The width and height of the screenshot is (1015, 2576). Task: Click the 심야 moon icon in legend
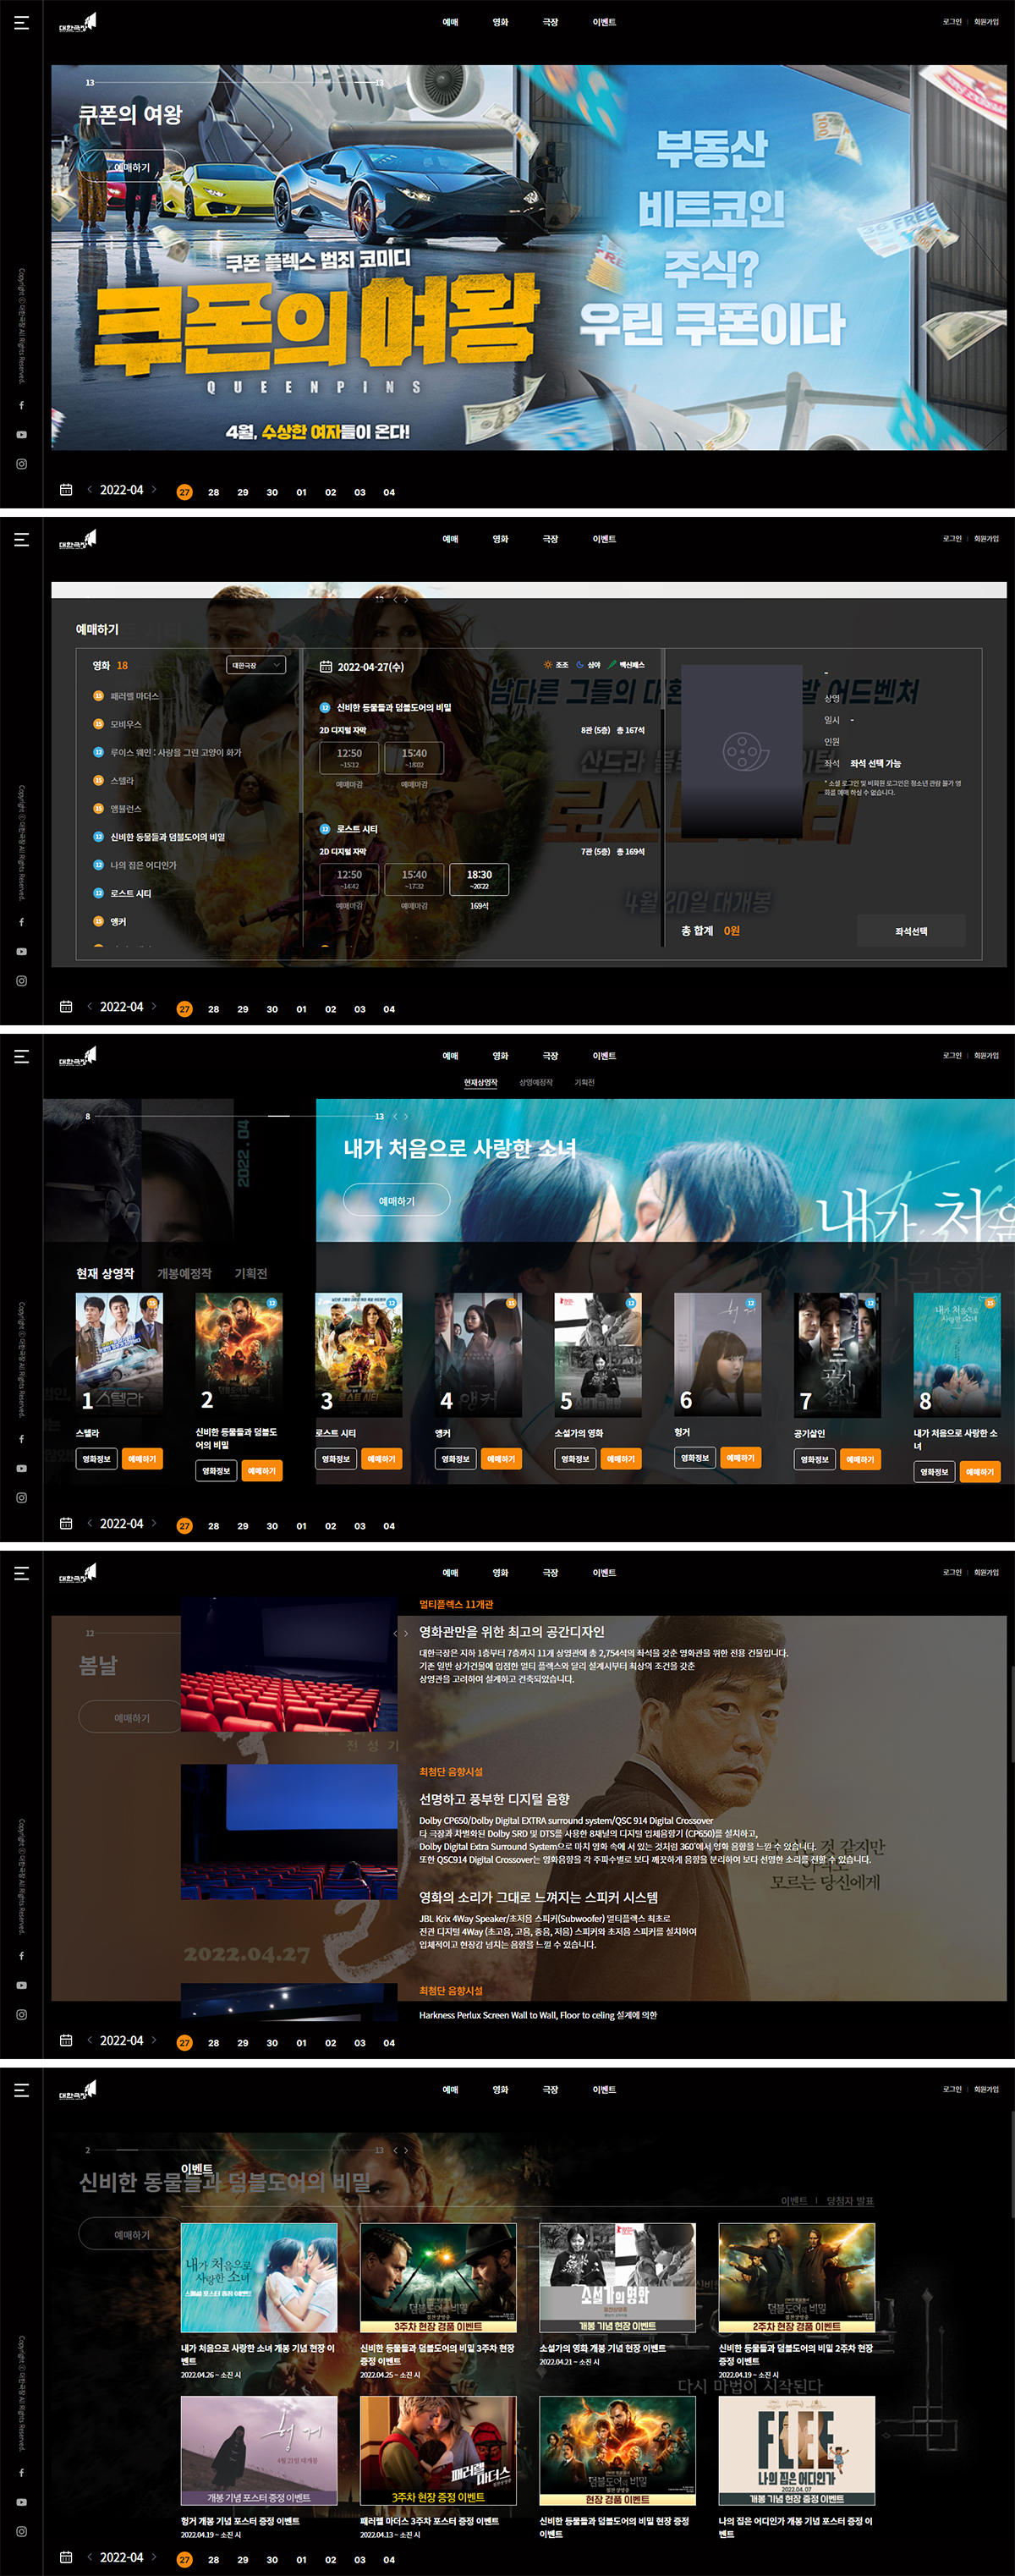[580, 665]
